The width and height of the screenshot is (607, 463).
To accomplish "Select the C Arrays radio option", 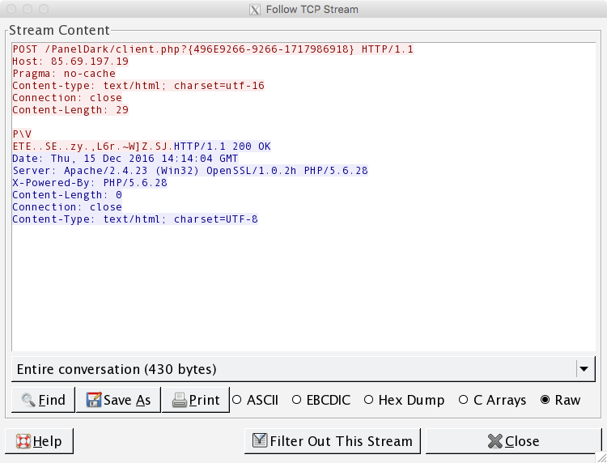I will (464, 400).
